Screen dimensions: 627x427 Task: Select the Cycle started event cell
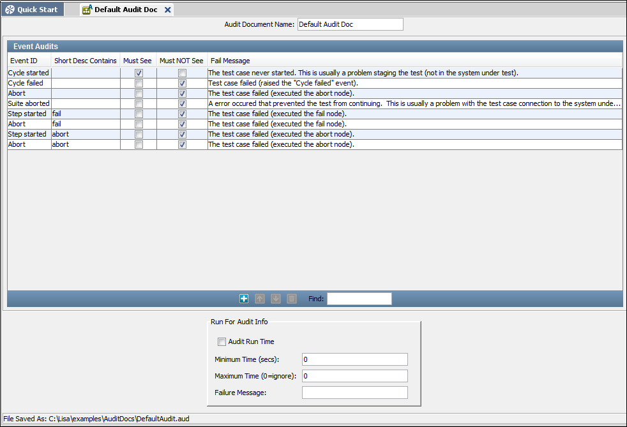[29, 73]
